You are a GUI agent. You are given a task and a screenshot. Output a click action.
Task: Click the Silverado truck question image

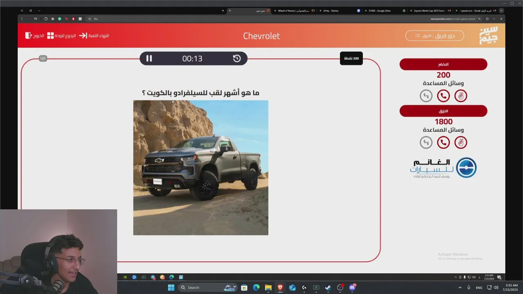click(x=201, y=167)
